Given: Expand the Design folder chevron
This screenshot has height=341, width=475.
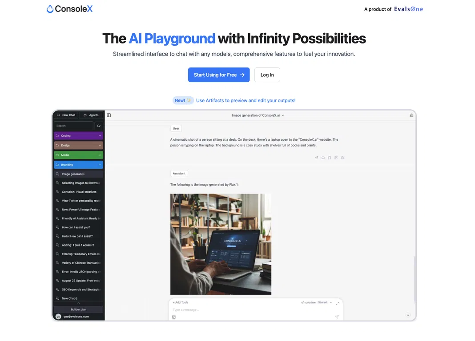Looking at the screenshot, I should tap(100, 145).
